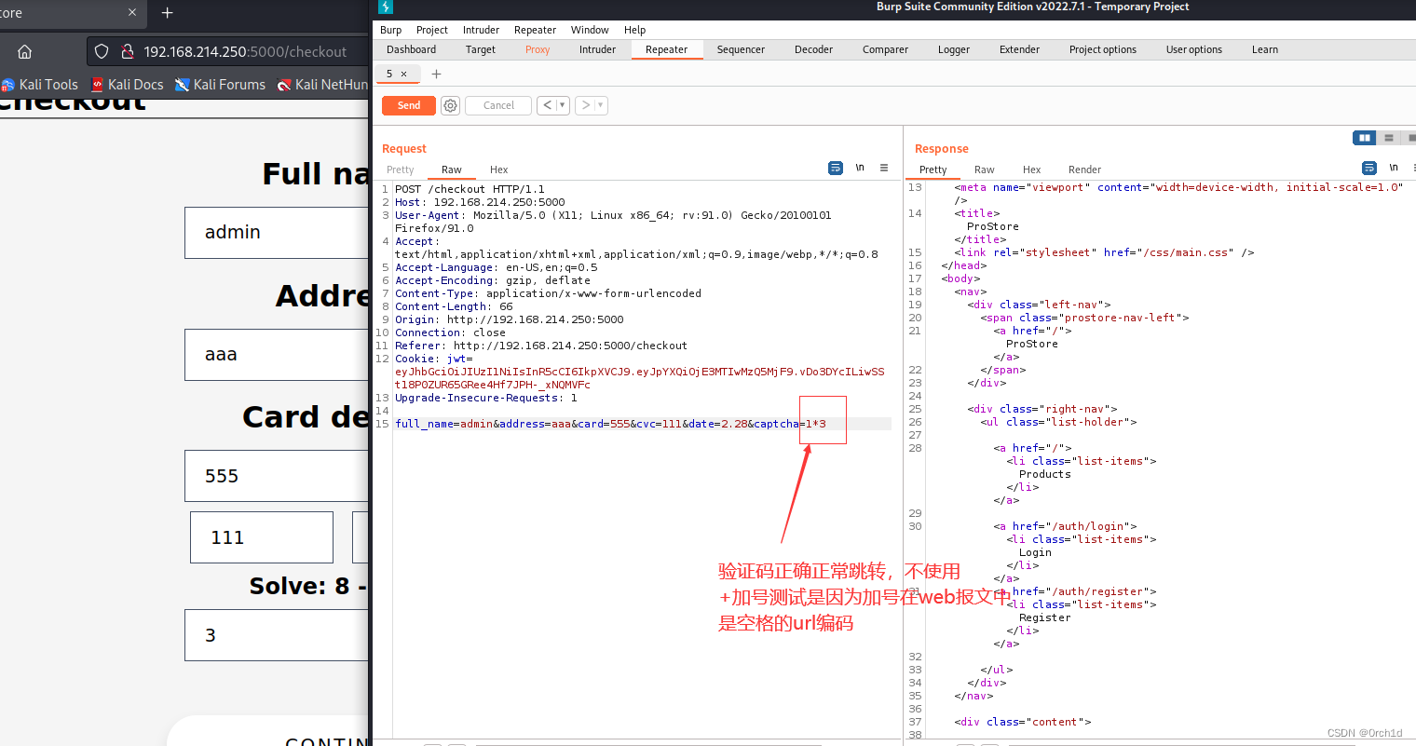Close Repeater tab 5 with x
Viewport: 1416px width, 746px height.
tap(403, 74)
